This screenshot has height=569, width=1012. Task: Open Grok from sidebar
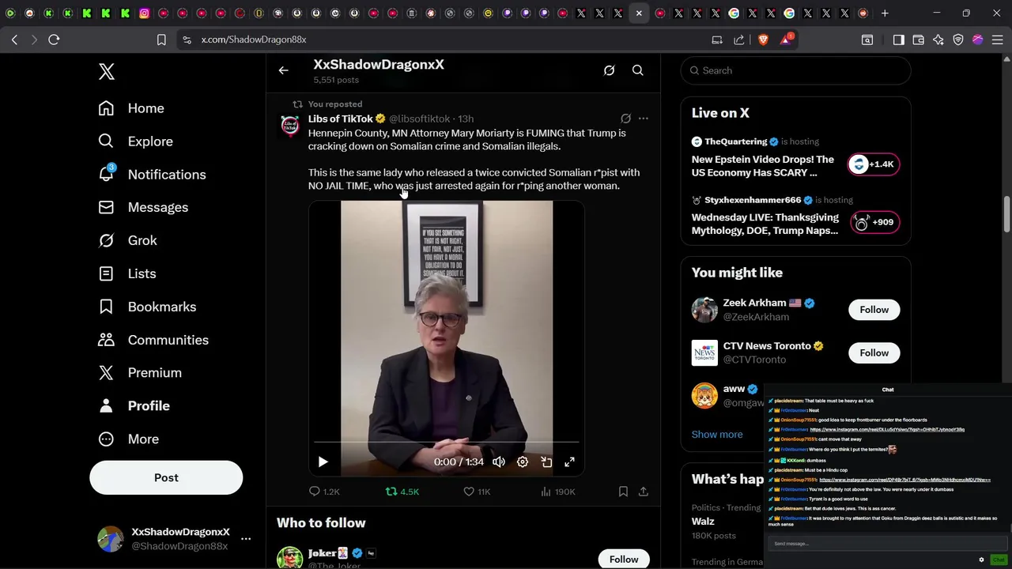coord(127,240)
